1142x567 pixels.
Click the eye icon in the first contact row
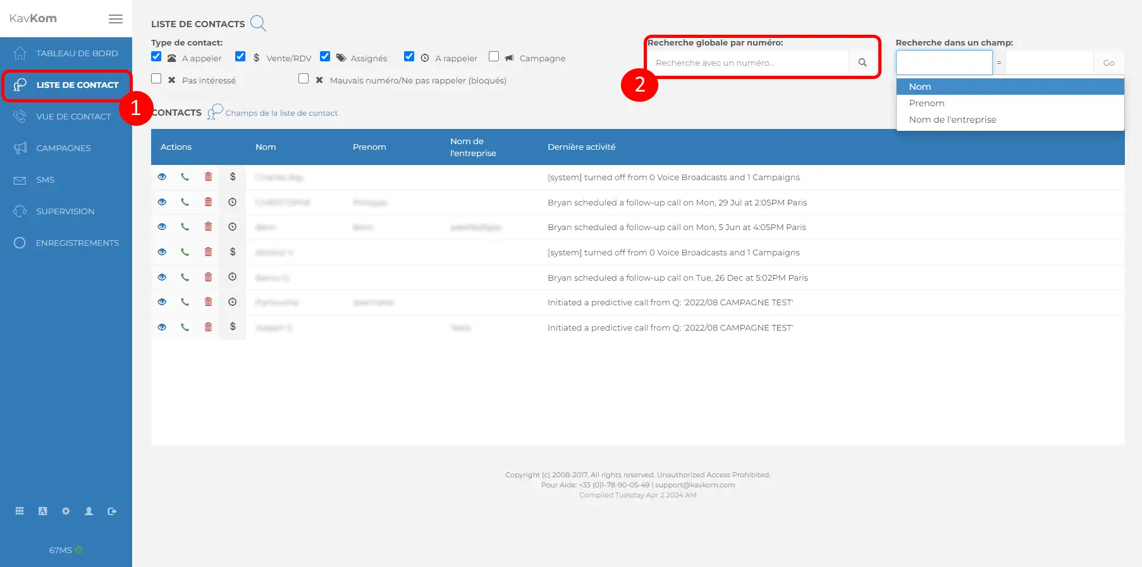pos(162,177)
